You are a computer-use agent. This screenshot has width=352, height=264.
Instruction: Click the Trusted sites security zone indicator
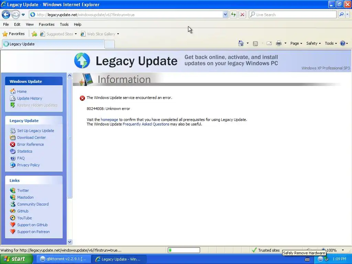tap(266, 250)
